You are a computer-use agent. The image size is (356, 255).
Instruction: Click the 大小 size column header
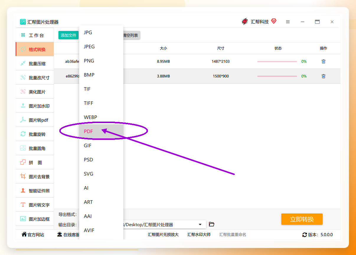point(164,48)
